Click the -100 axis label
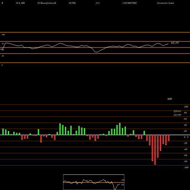This screenshot has height=190, width=190. coord(186,168)
